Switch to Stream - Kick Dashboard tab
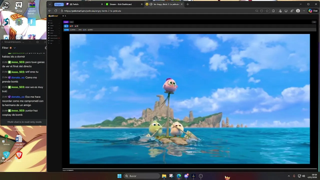 tap(124, 4)
